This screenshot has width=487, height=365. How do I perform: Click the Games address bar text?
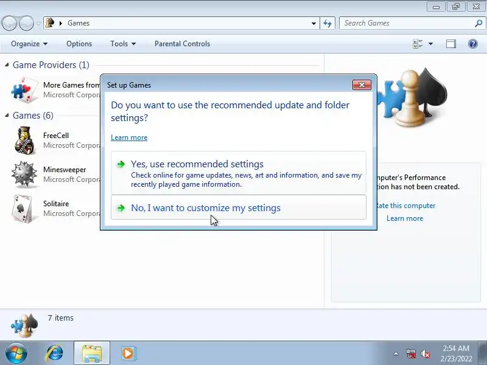point(79,23)
